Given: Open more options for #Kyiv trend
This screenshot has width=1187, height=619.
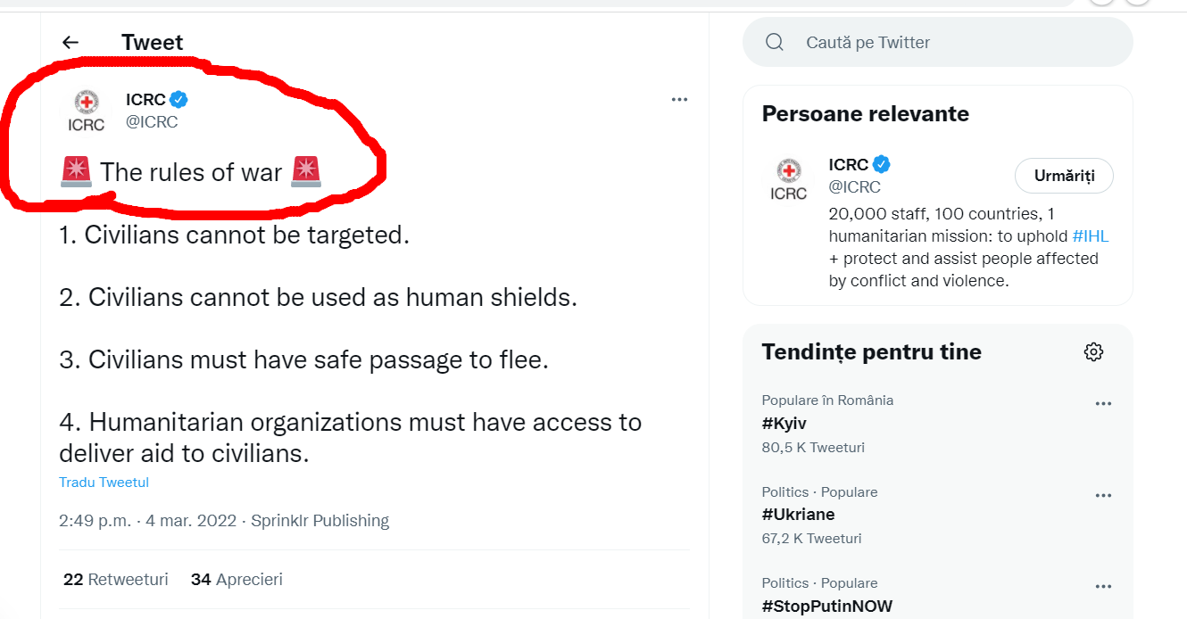Looking at the screenshot, I should click(x=1103, y=404).
